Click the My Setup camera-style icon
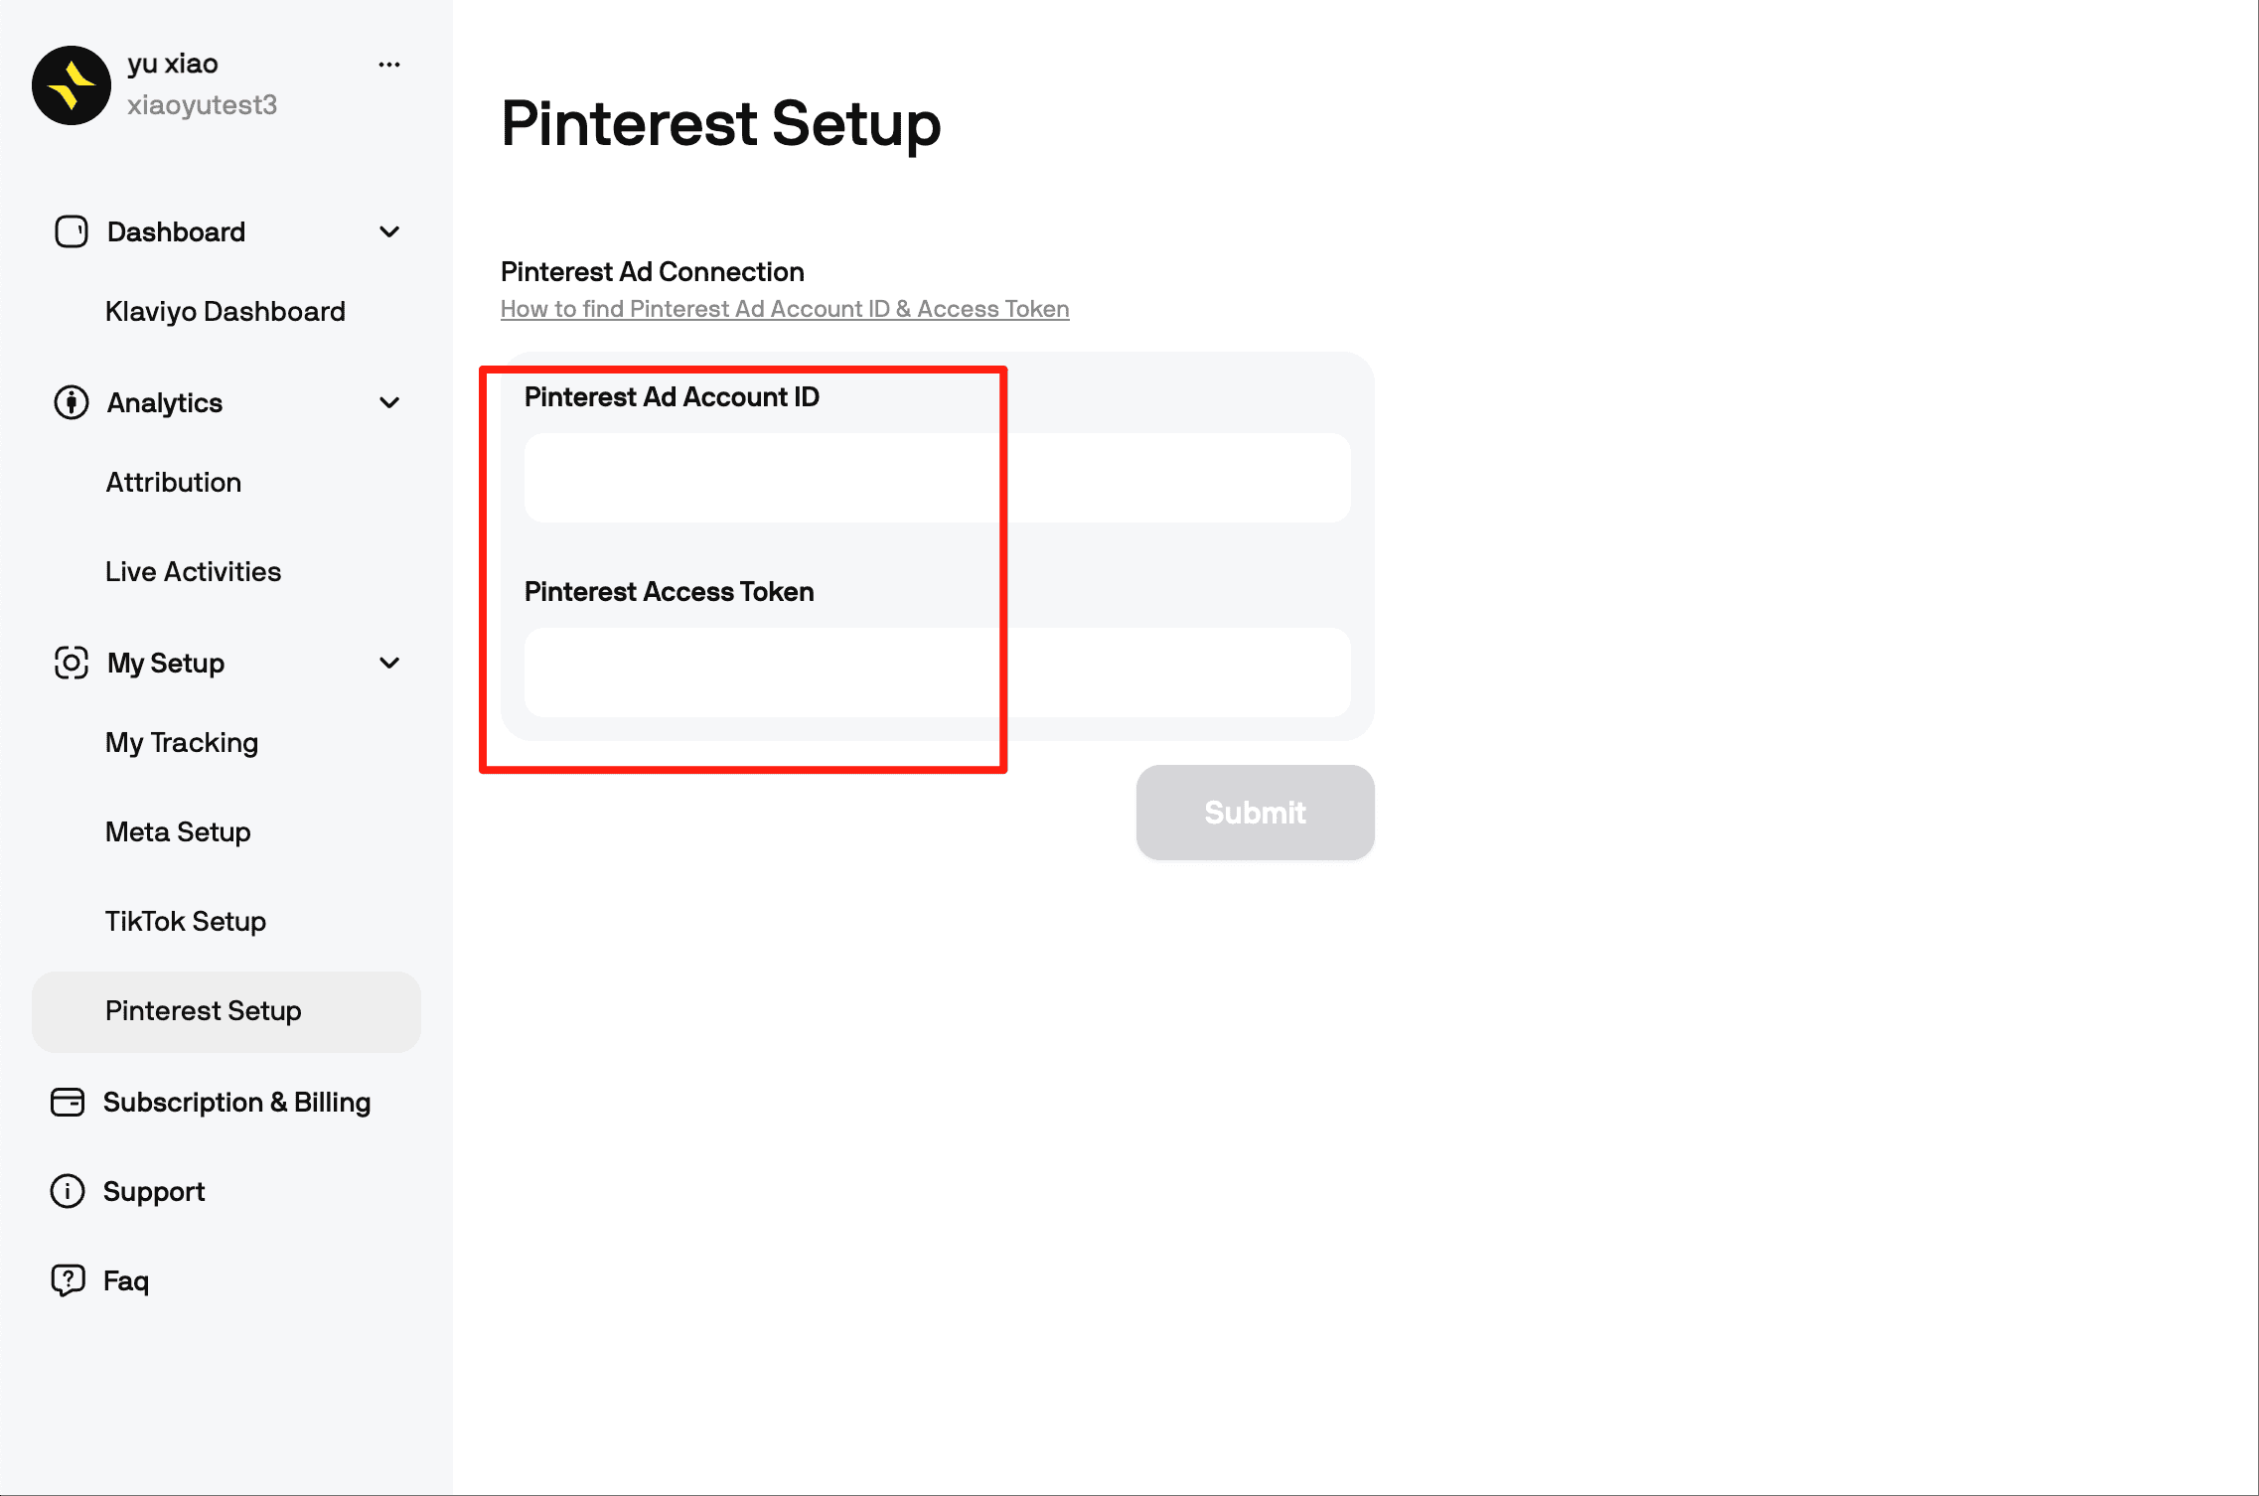This screenshot has height=1496, width=2259. (70, 663)
